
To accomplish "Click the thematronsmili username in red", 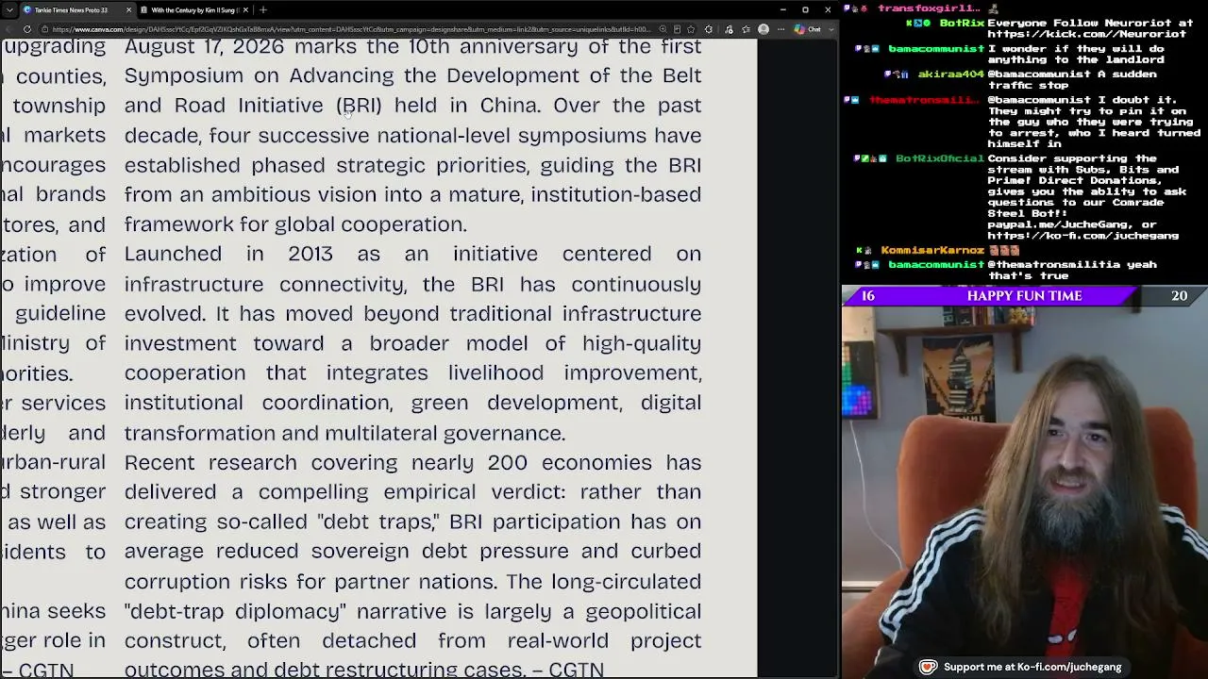I will (x=927, y=100).
